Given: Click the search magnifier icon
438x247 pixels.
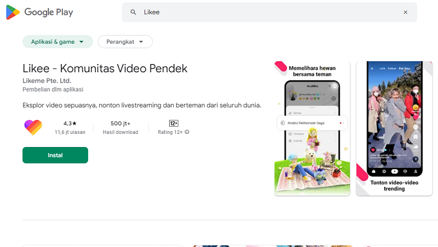Looking at the screenshot, I should click(134, 12).
